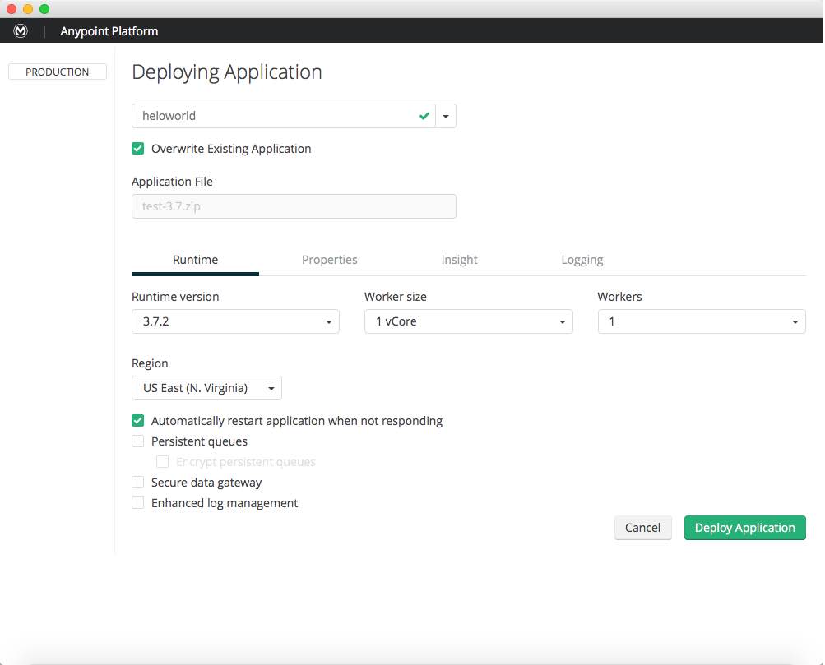Viewport: 825px width, 665px height.
Task: Click the green checkmark in the application name field
Action: (424, 116)
